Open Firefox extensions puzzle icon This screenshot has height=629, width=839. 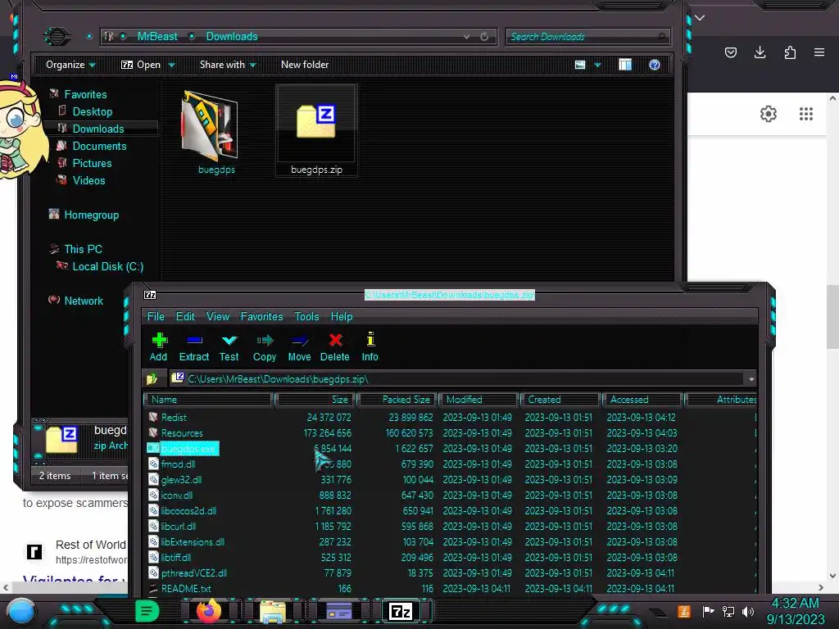pos(790,52)
